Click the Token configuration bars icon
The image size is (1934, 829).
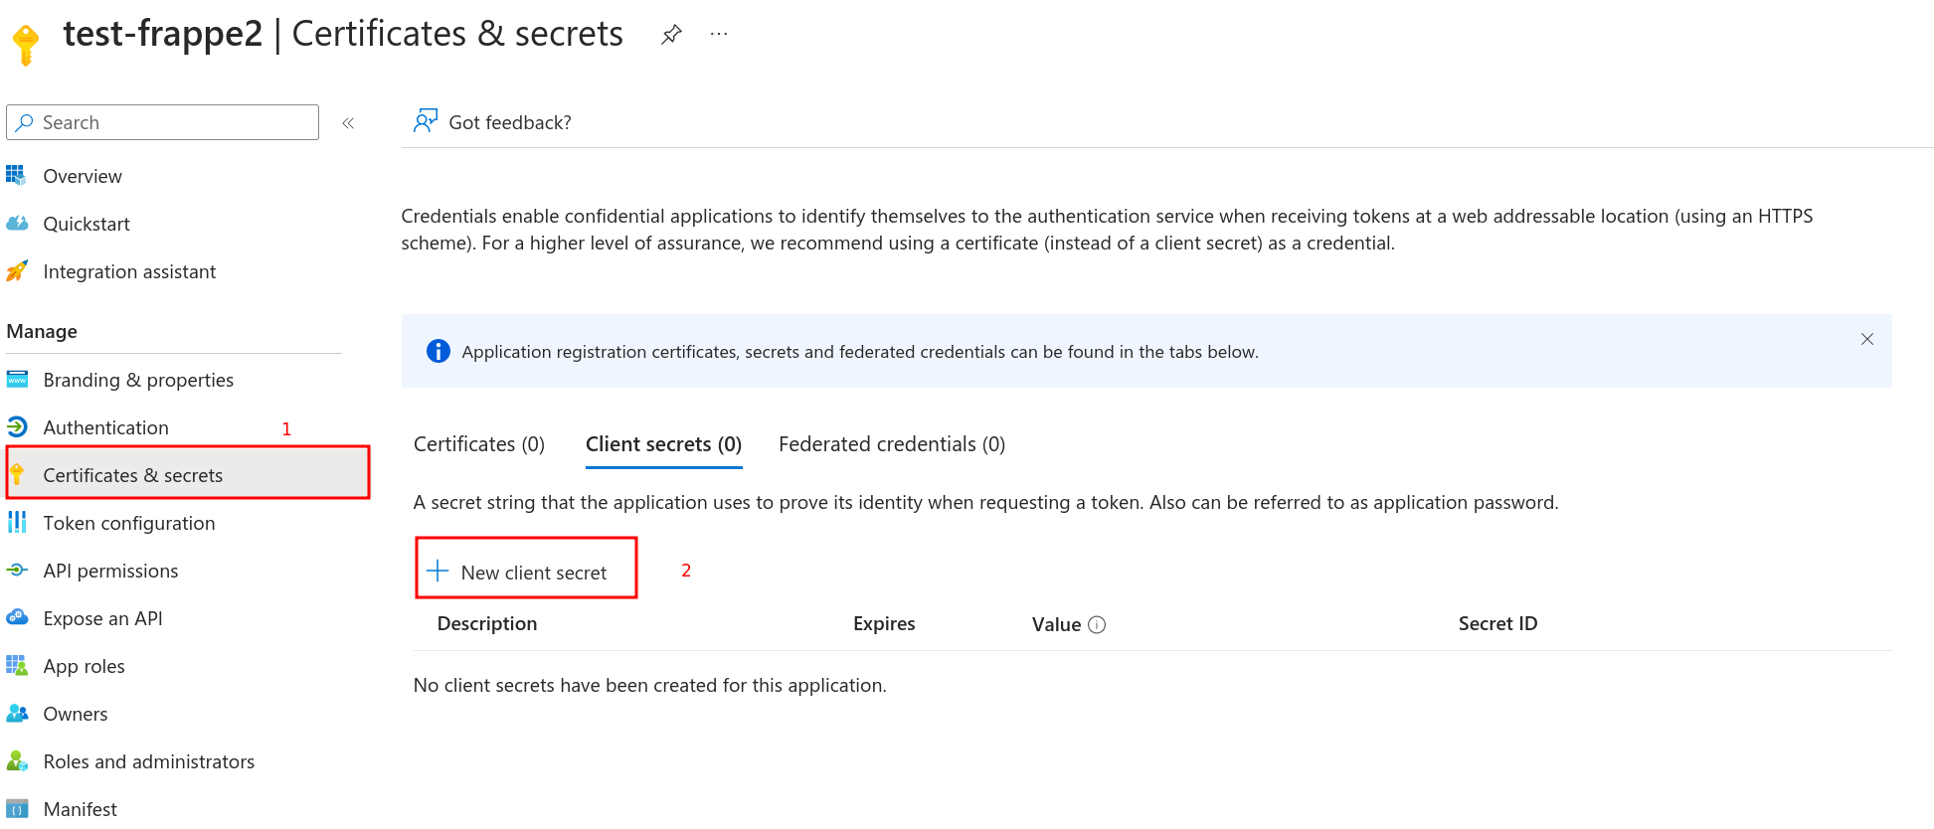[17, 523]
